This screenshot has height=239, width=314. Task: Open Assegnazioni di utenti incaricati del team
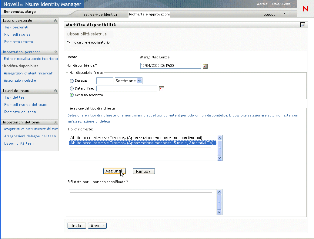pos(31,129)
